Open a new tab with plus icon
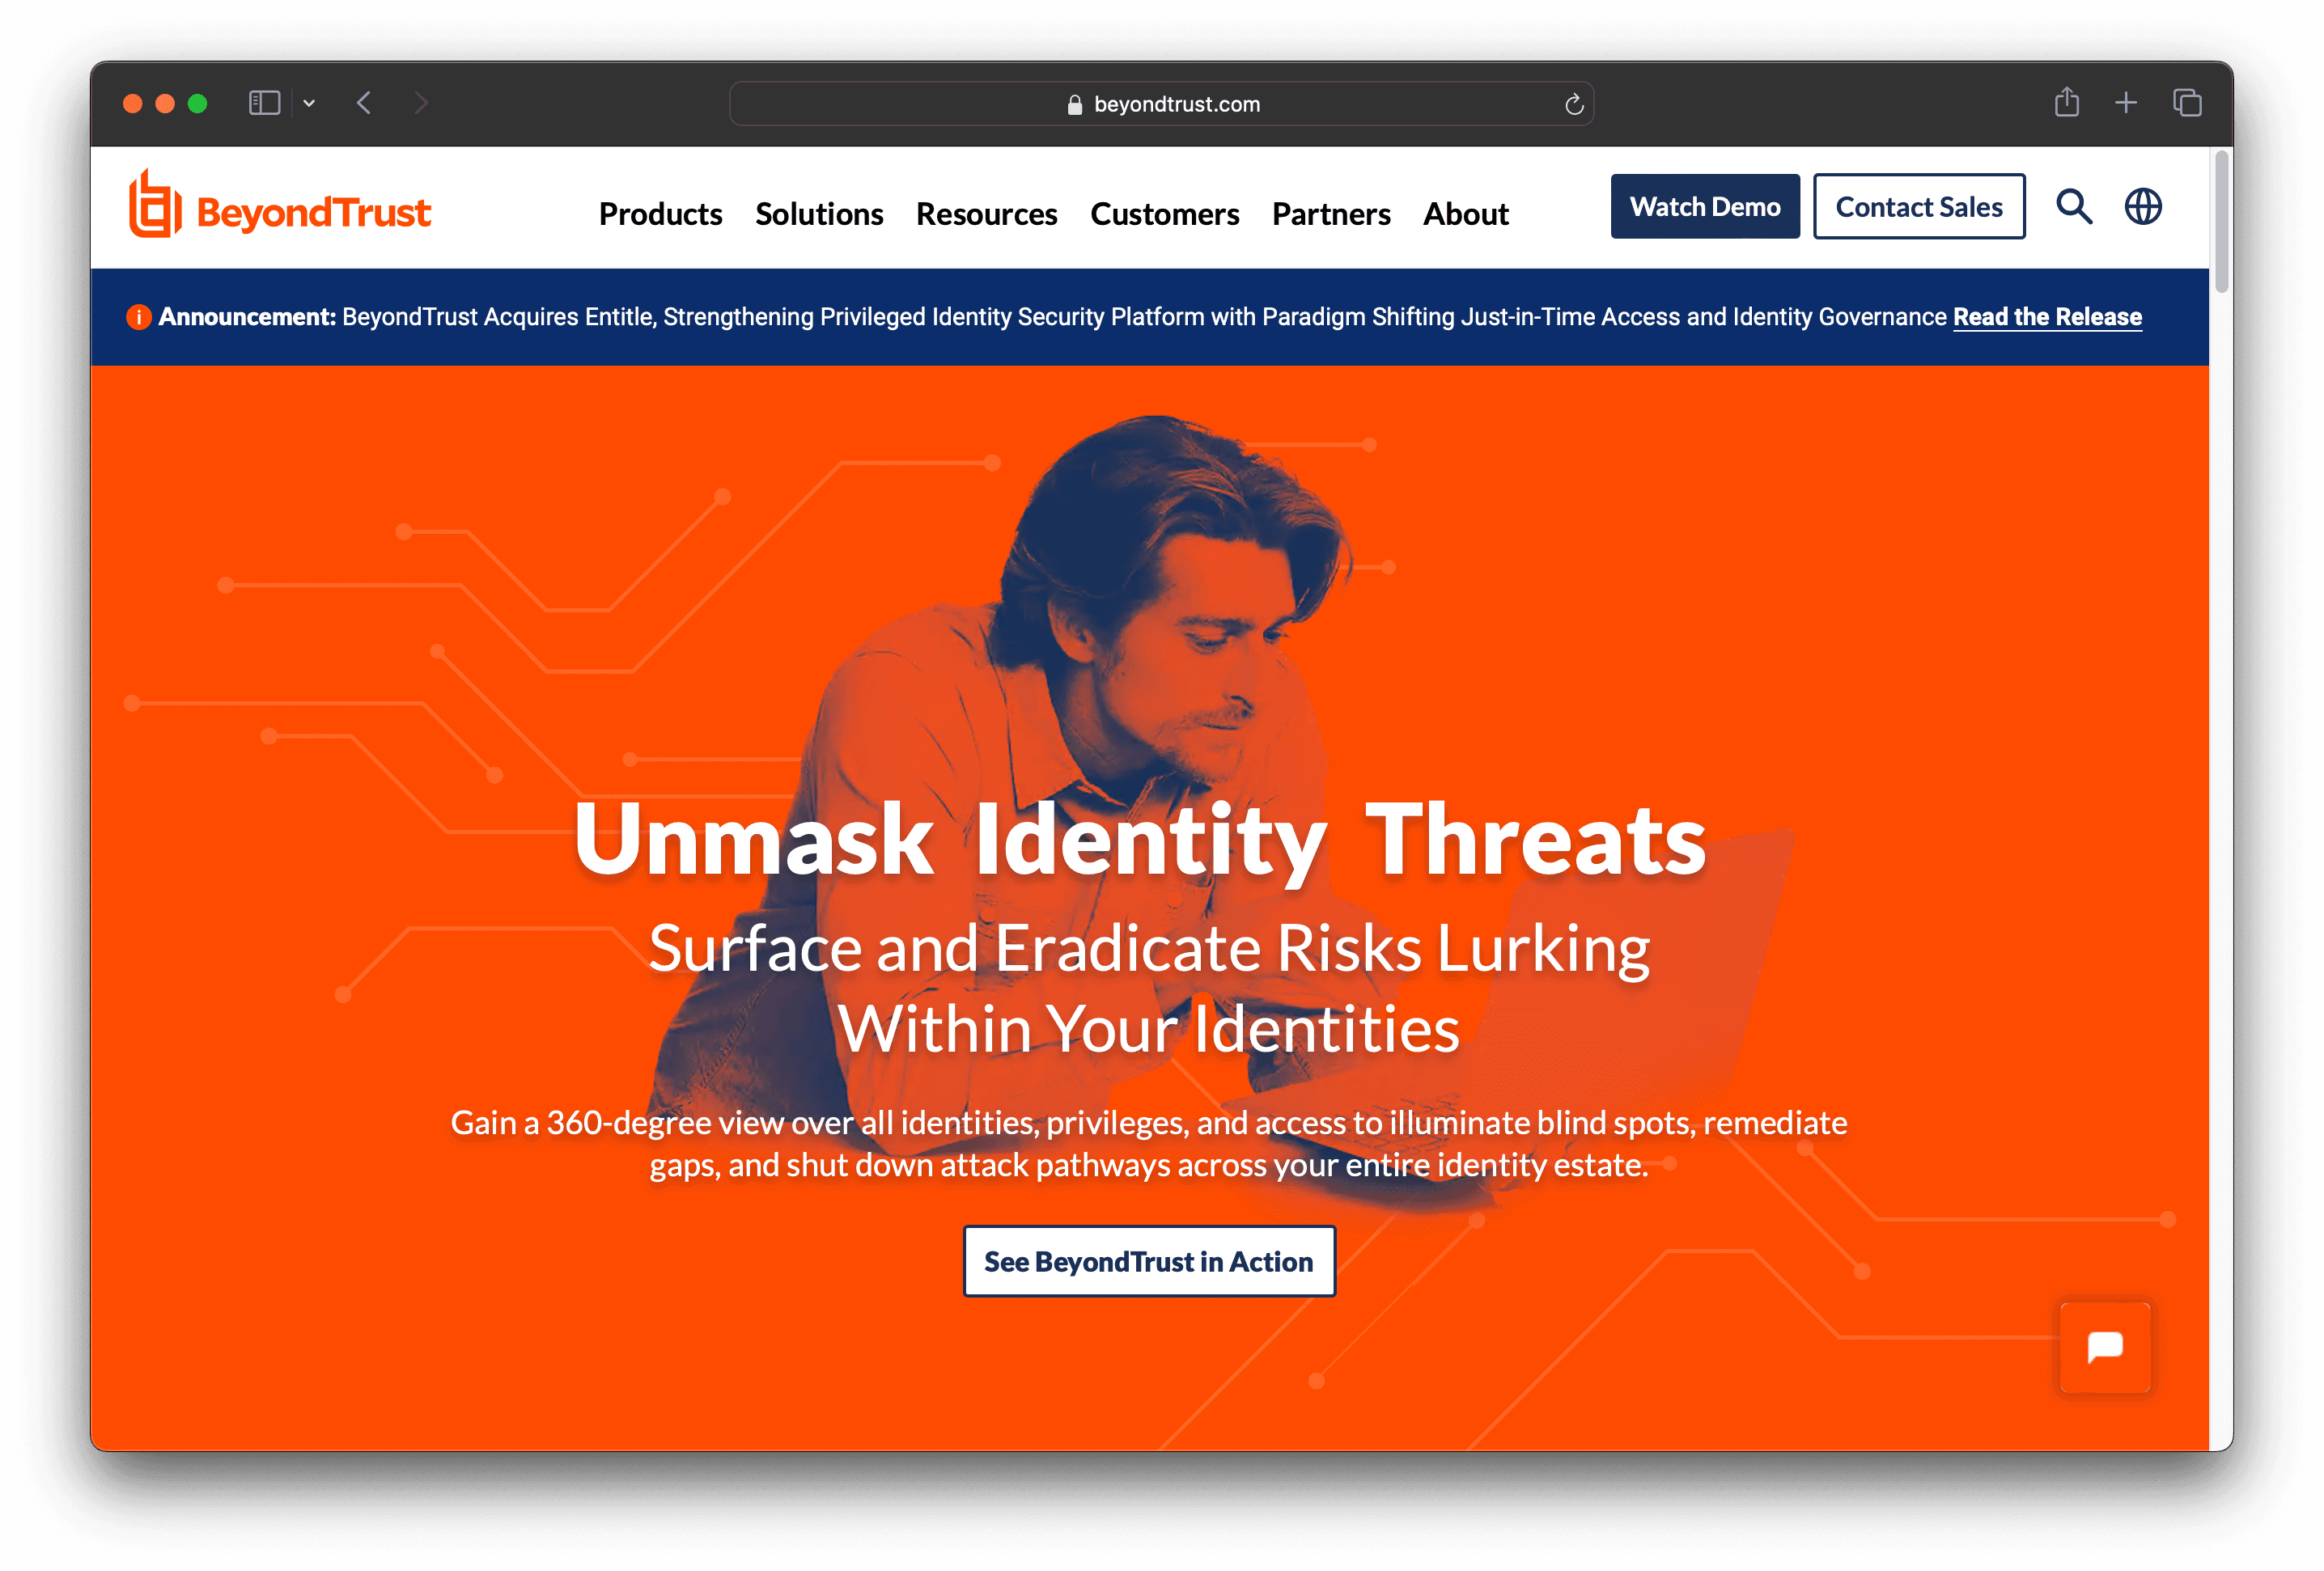Viewport: 2324px width, 1571px height. 2126,102
